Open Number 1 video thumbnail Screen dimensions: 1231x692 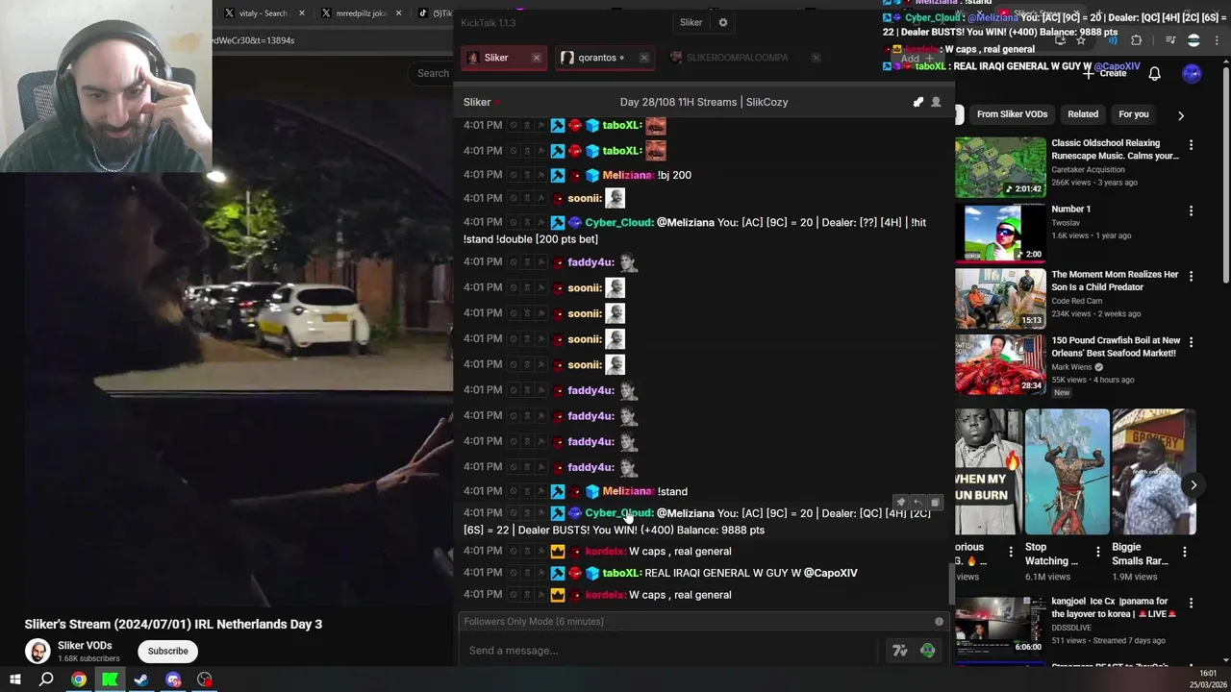point(1000,233)
